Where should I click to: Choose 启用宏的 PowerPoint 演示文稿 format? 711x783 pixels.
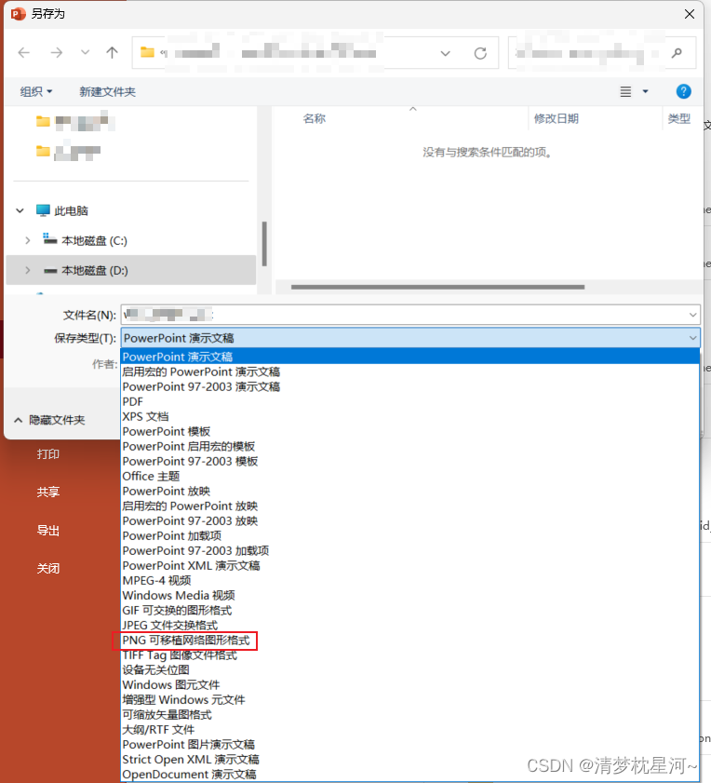point(409,371)
